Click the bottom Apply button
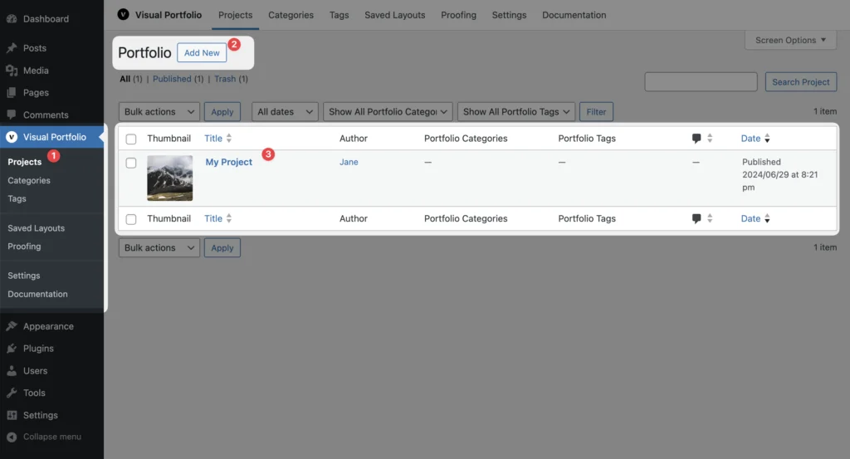Viewport: 850px width, 459px height. [222, 247]
